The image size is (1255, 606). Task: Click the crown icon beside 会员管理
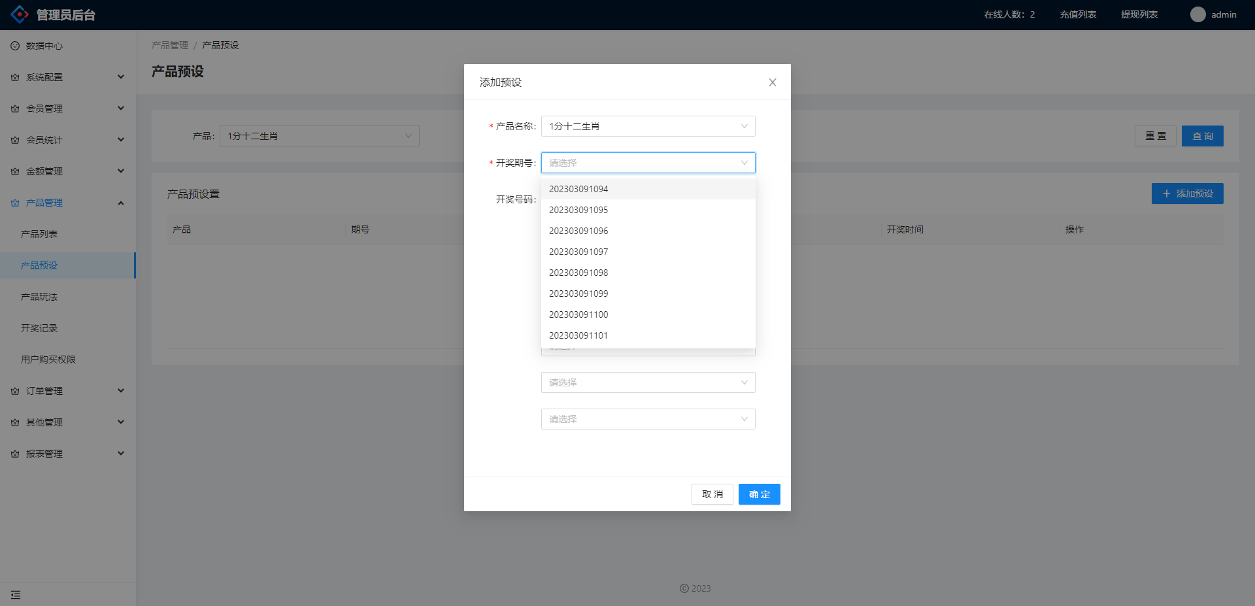pos(15,109)
